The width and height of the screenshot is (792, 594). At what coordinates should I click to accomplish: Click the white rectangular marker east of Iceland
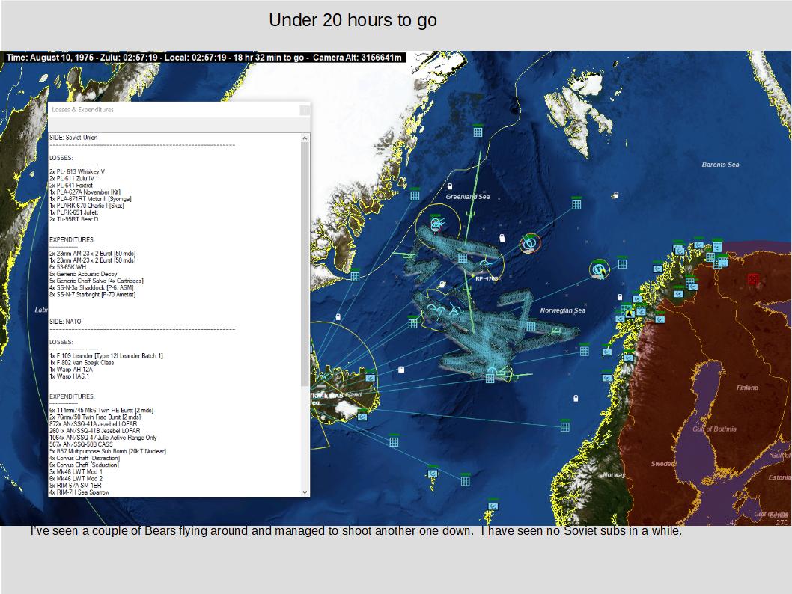[x=401, y=370]
